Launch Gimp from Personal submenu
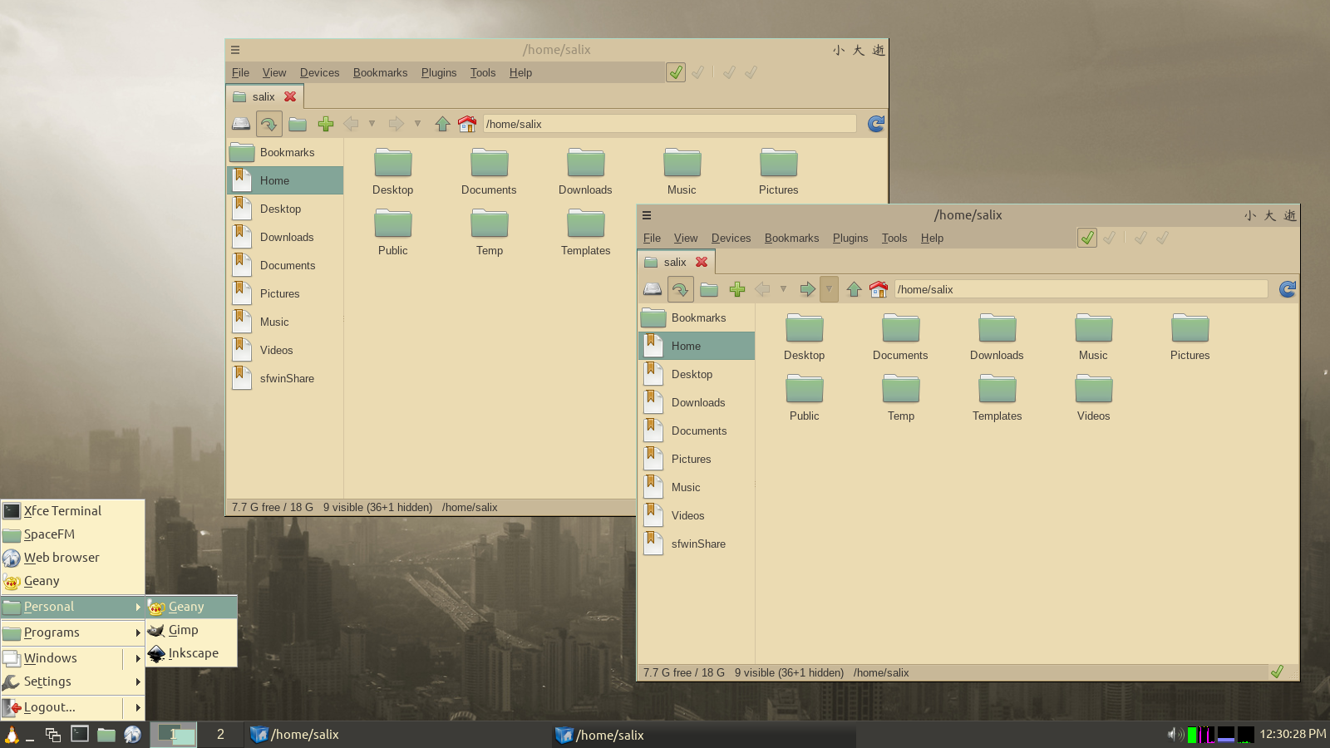 click(192, 630)
